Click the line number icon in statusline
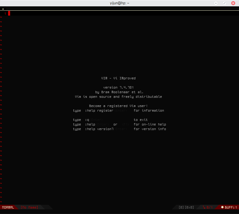This screenshot has height=214, width=239. click(204, 207)
